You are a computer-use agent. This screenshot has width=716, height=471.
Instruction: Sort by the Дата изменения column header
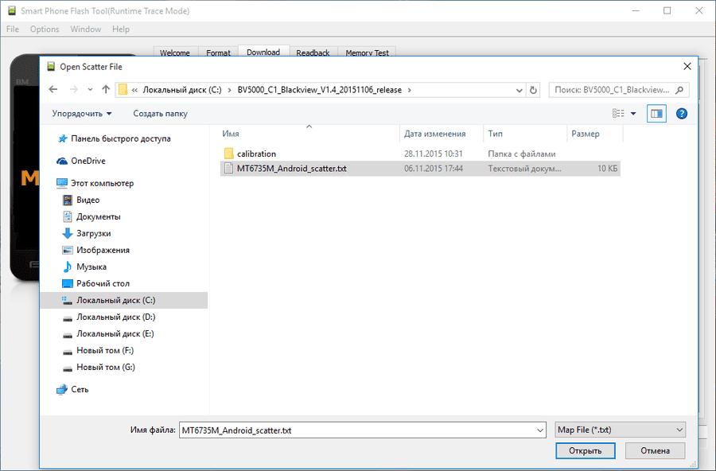434,134
